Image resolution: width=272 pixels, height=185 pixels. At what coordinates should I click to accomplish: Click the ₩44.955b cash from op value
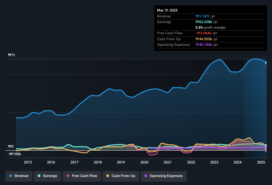pos(204,39)
